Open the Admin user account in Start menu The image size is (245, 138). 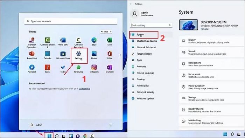(x=36, y=125)
